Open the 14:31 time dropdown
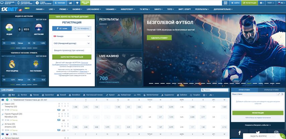Screen dimensions: 286x139 click(x=271, y=3)
